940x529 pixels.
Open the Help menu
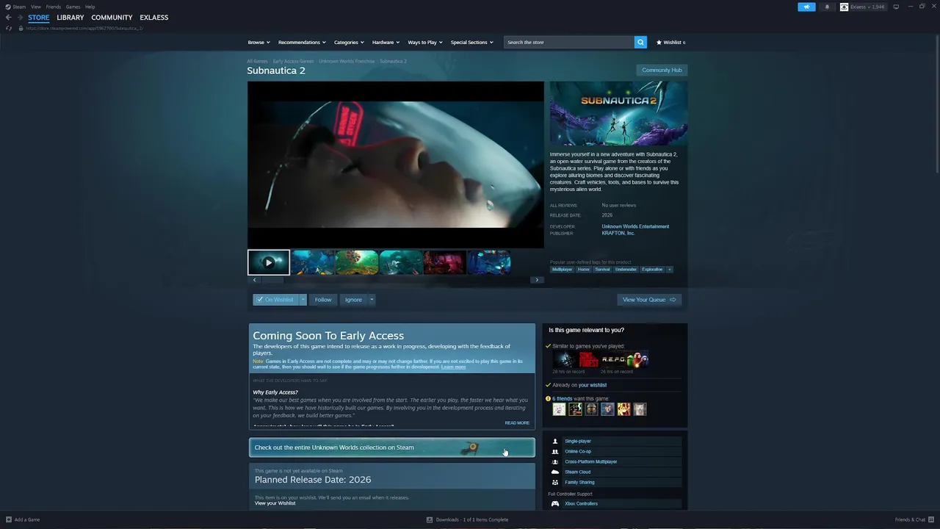pos(90,7)
